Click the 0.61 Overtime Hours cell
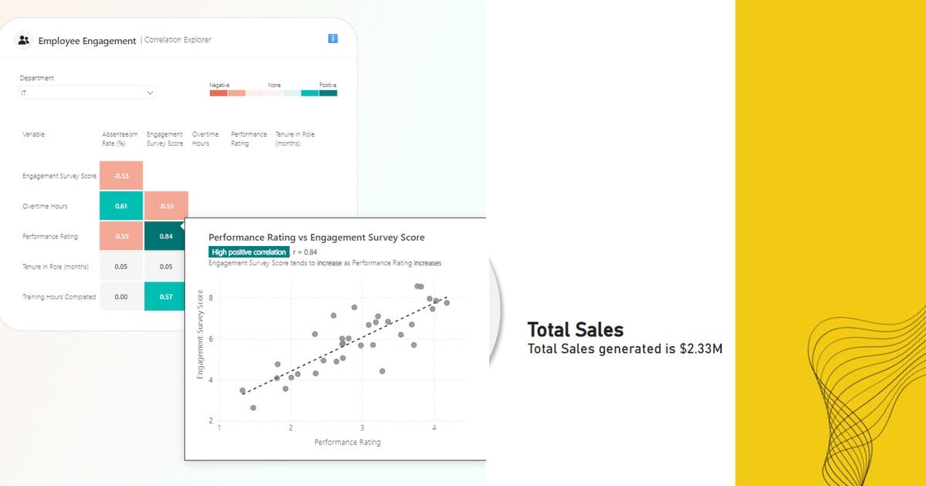Image resolution: width=926 pixels, height=486 pixels. (x=121, y=206)
